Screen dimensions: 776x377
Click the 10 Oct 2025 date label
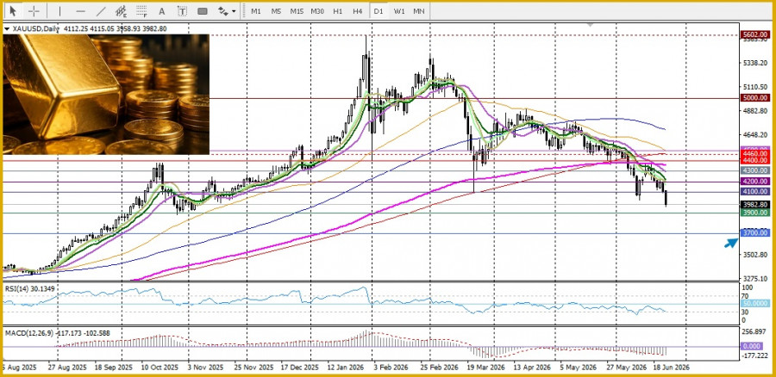(160, 368)
